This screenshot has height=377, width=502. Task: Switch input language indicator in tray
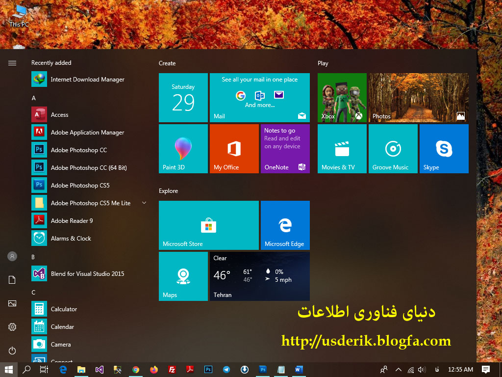(x=437, y=370)
